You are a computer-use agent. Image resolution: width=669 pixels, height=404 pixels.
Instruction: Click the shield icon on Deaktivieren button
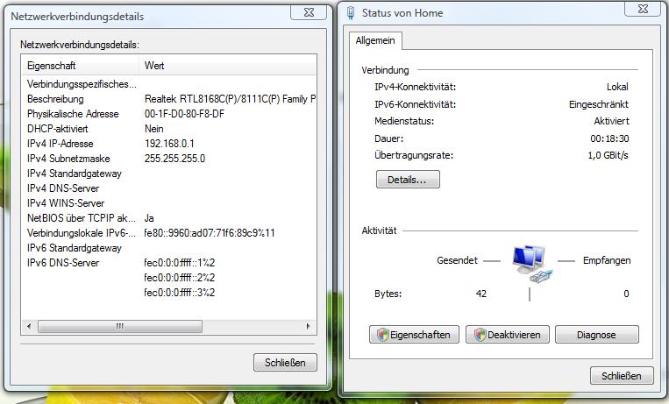[480, 335]
